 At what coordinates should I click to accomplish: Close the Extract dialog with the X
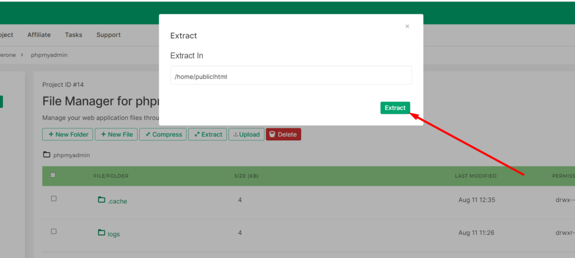click(x=407, y=26)
